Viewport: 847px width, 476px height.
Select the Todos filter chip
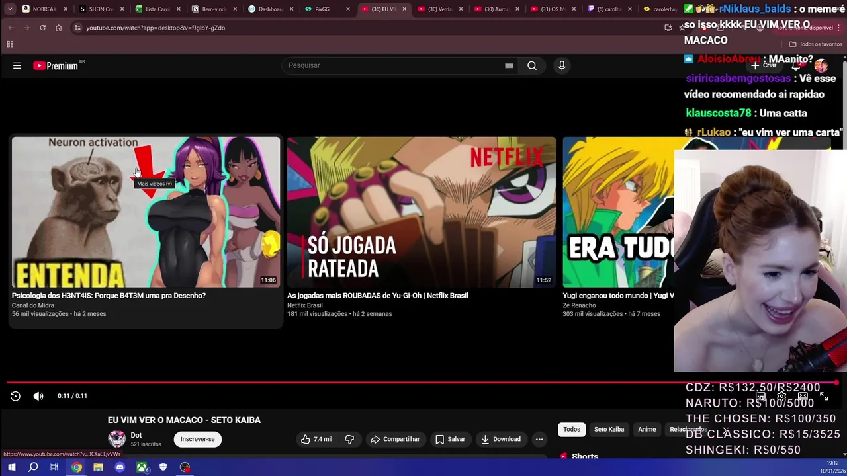tap(572, 430)
